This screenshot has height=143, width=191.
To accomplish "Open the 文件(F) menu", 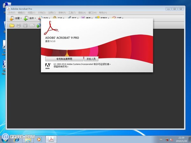I will 11,13.
